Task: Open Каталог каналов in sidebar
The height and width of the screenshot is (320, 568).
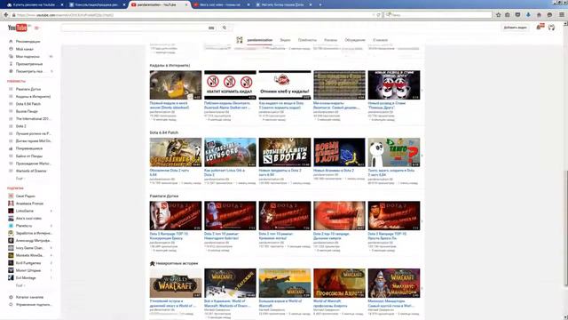Action: click(29, 297)
